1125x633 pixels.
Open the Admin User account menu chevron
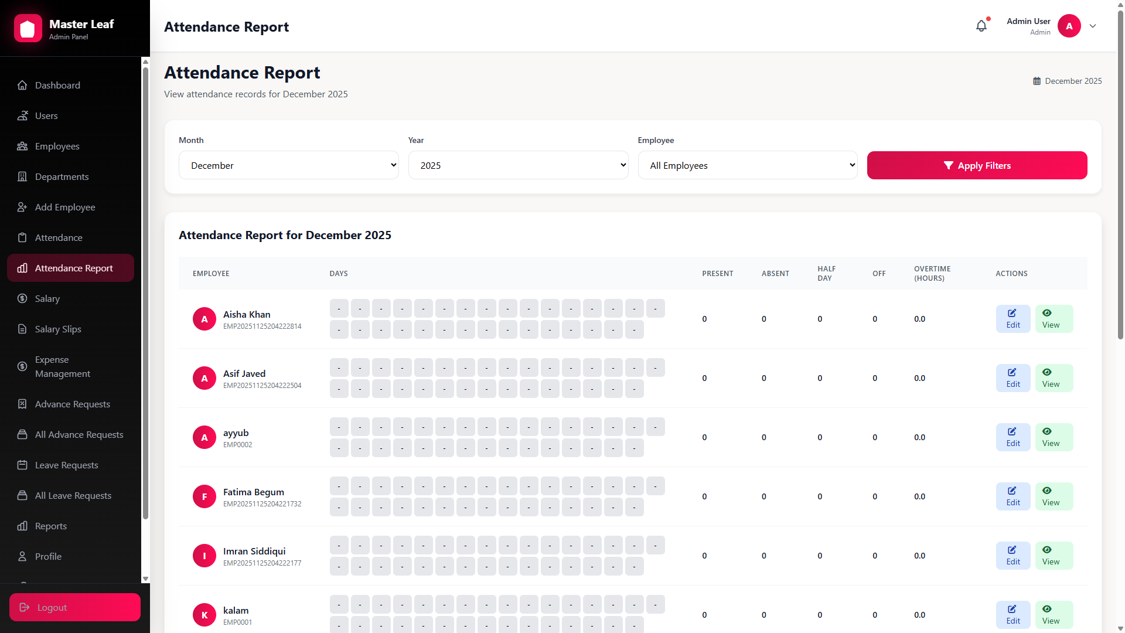point(1093,26)
